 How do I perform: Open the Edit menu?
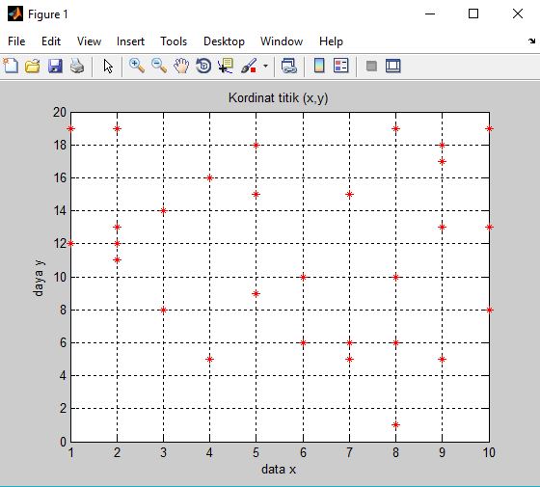(51, 41)
